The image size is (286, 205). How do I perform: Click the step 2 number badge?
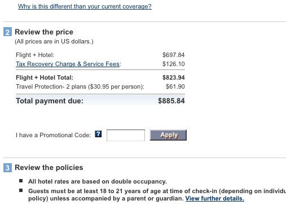coord(7,32)
